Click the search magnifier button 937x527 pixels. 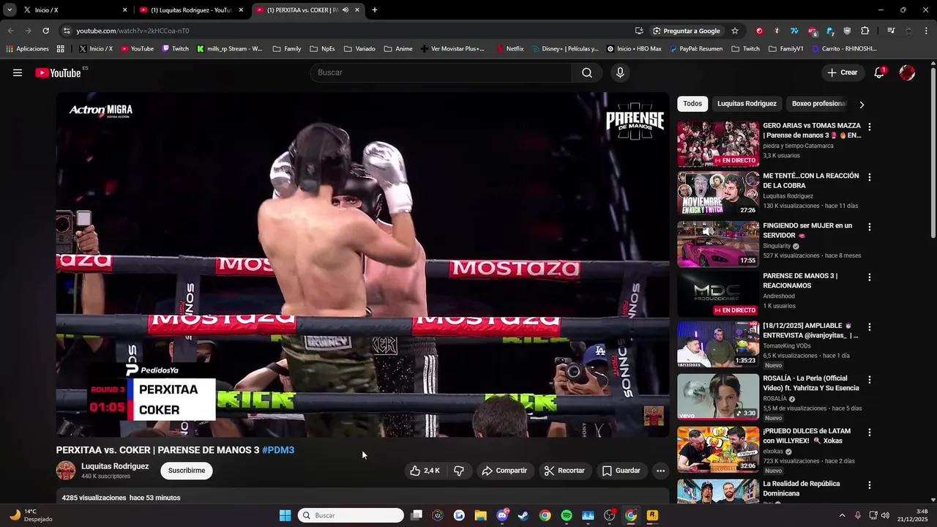click(587, 72)
